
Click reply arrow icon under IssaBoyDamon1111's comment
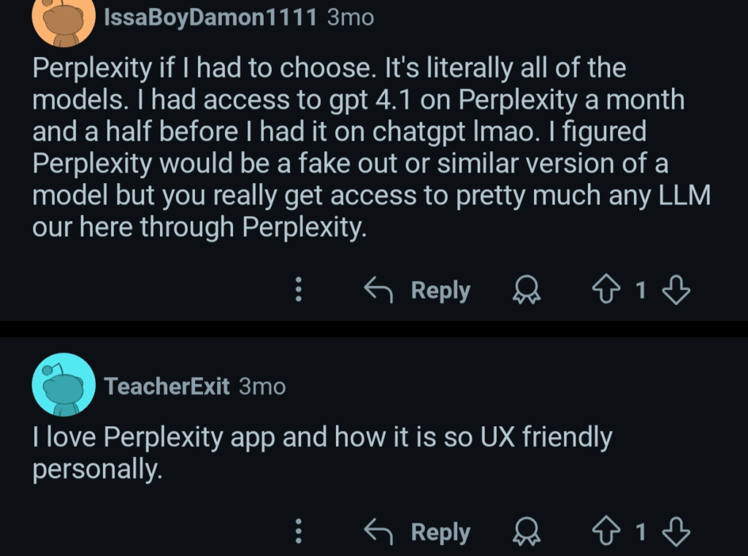click(x=378, y=291)
